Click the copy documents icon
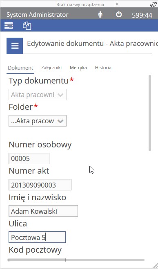 (27, 26)
